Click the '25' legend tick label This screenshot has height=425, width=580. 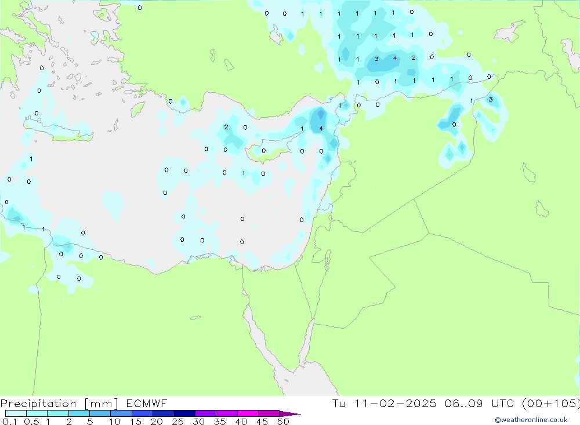point(177,422)
